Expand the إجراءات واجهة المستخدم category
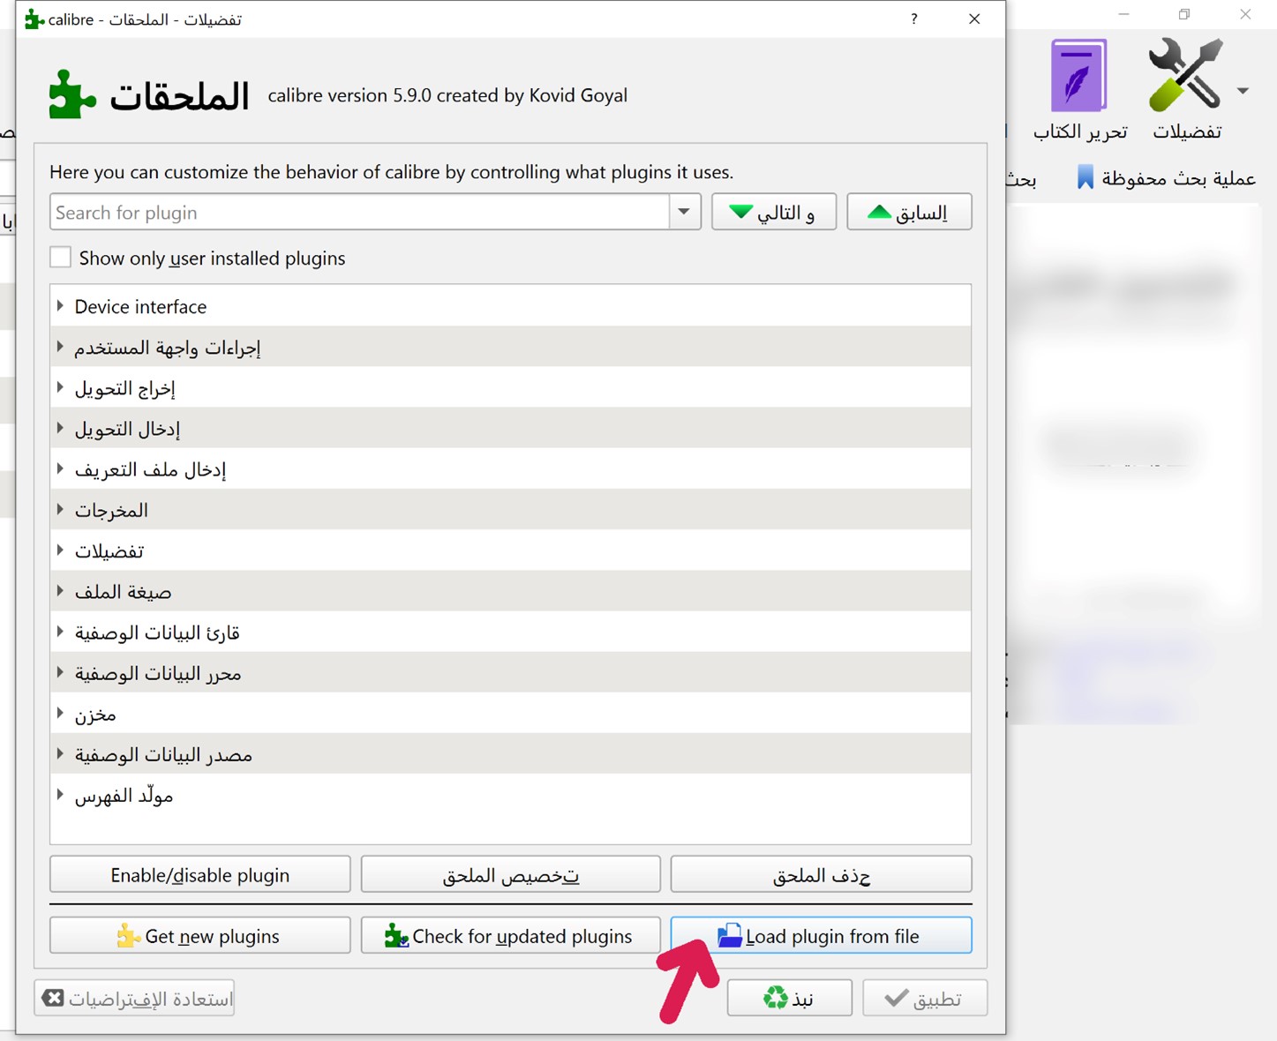 click(x=60, y=347)
